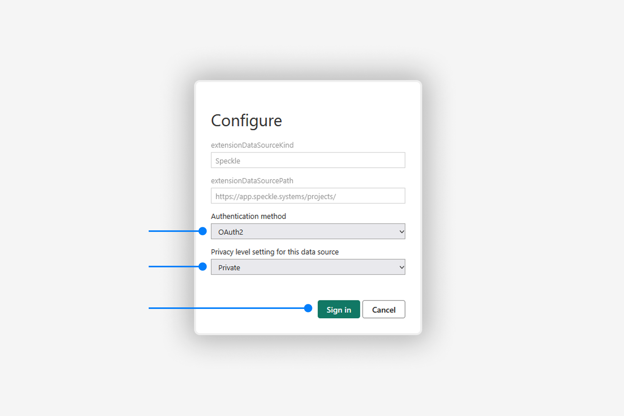Image resolution: width=624 pixels, height=416 pixels.
Task: Select Private as the privacy level
Action: click(308, 267)
